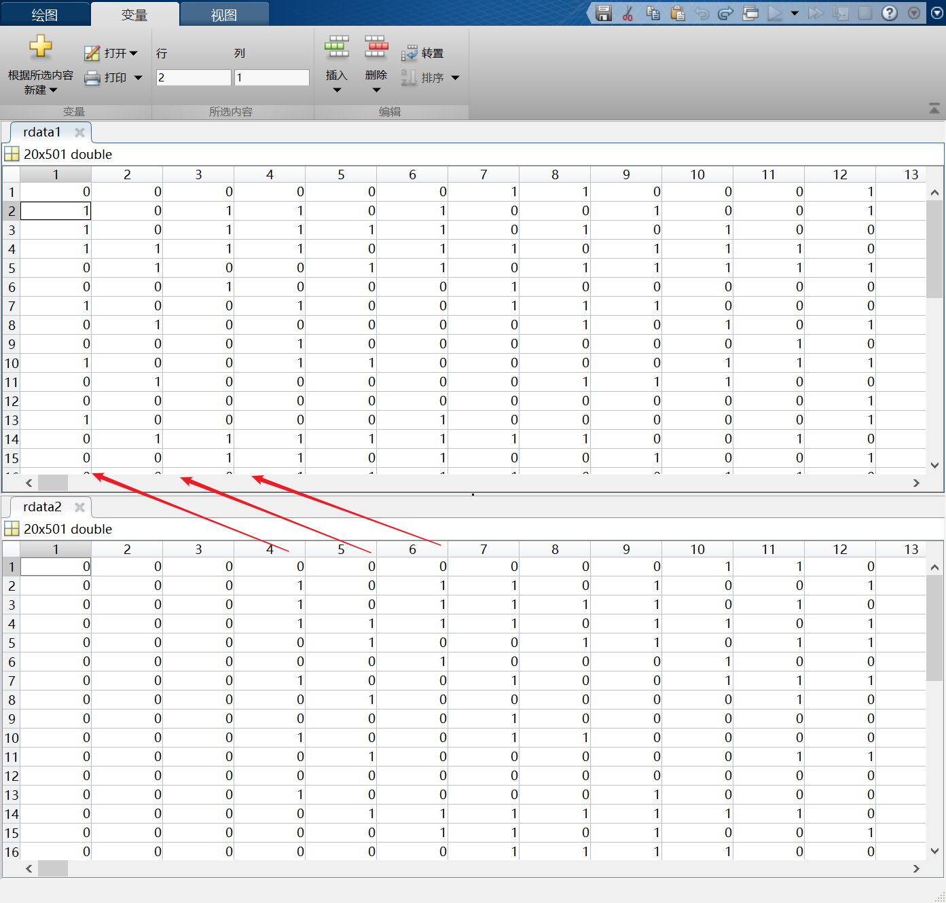Expand the 根据所选内容新建 dropdown

pyautogui.click(x=53, y=90)
